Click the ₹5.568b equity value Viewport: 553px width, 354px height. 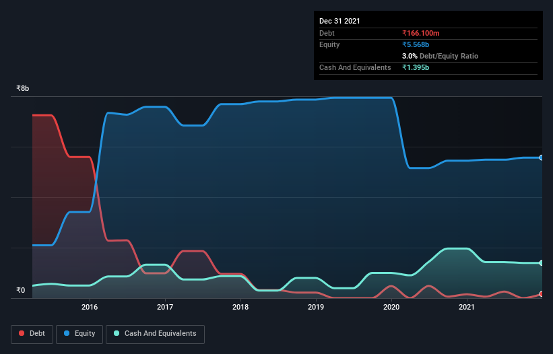(416, 44)
